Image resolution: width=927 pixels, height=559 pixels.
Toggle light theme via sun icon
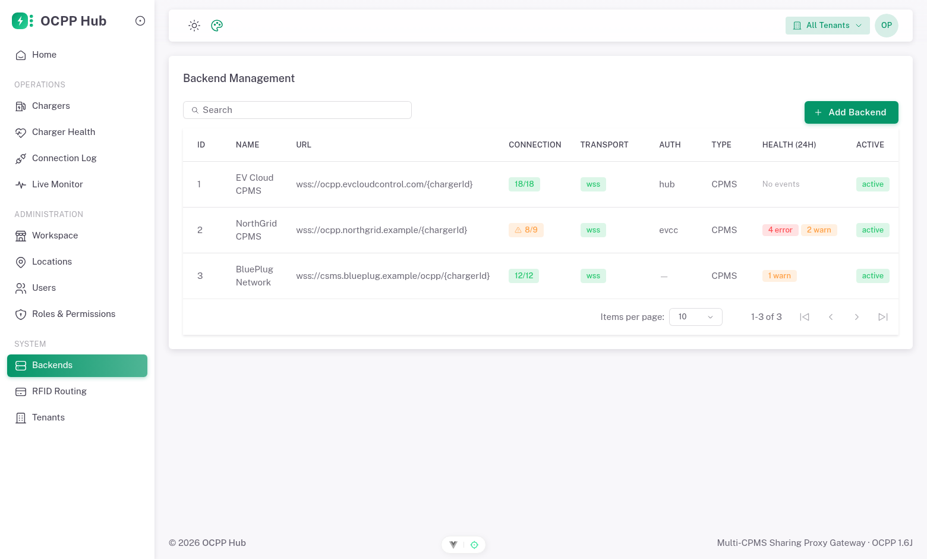[x=194, y=26]
